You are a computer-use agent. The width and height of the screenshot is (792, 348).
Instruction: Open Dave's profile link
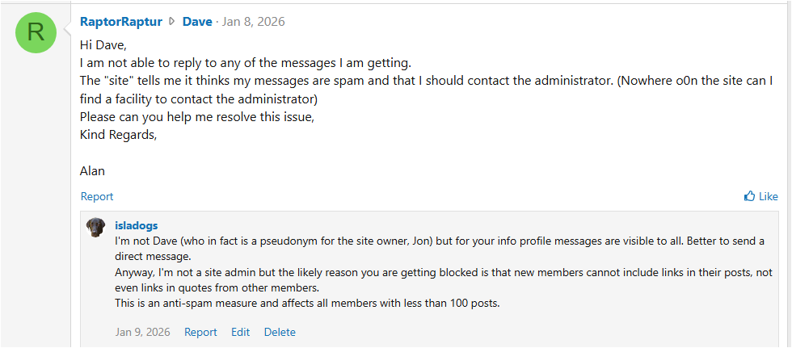(x=197, y=22)
